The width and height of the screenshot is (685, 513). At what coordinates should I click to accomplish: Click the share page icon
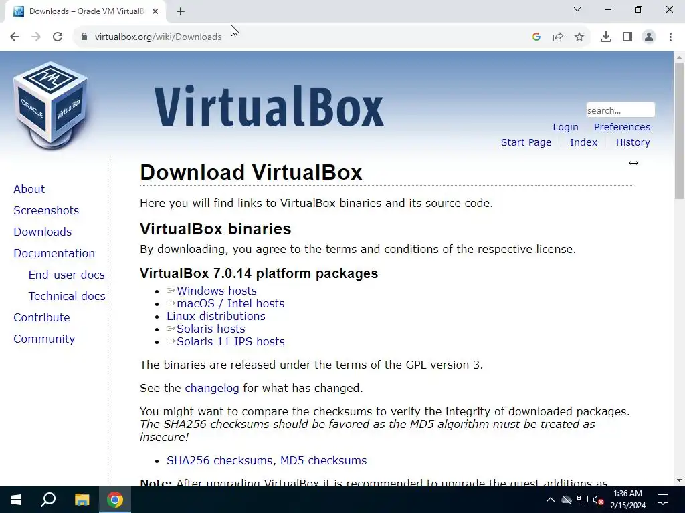tap(558, 37)
